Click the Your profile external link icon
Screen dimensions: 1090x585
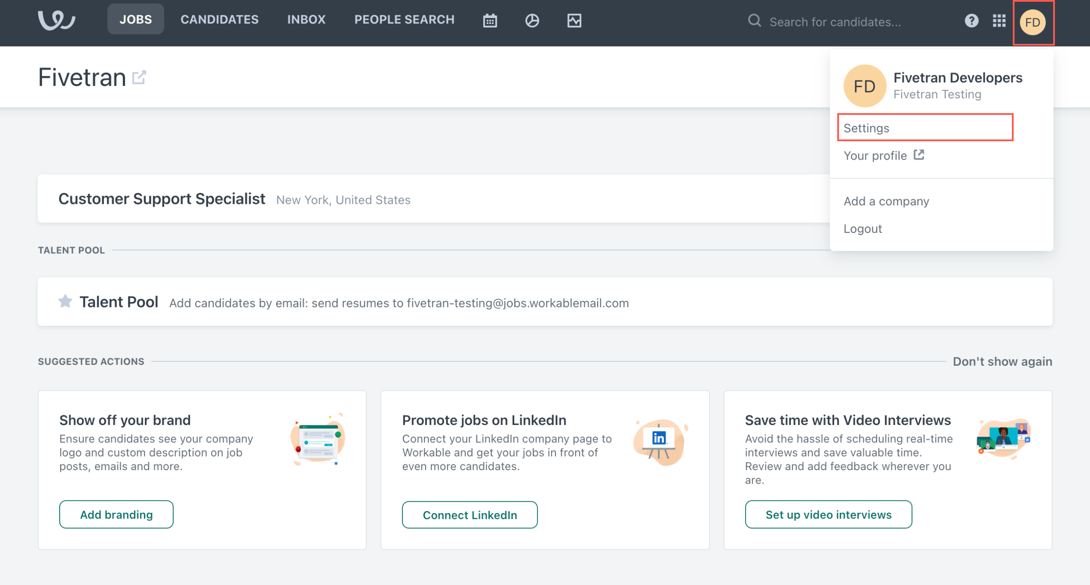tap(919, 155)
